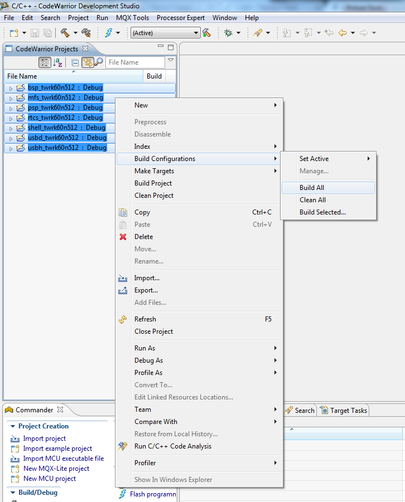
Task: Click the Collapse All icon in Projects panel
Action: click(x=75, y=62)
